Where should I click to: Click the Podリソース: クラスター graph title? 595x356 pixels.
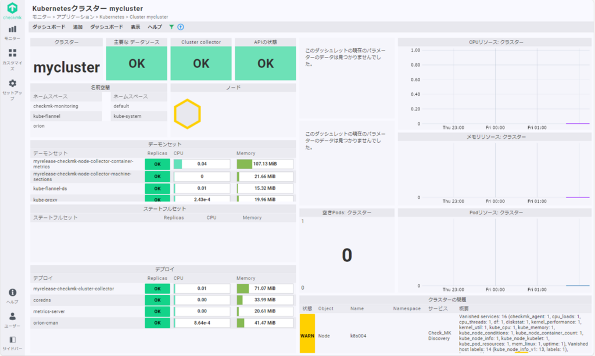click(496, 213)
